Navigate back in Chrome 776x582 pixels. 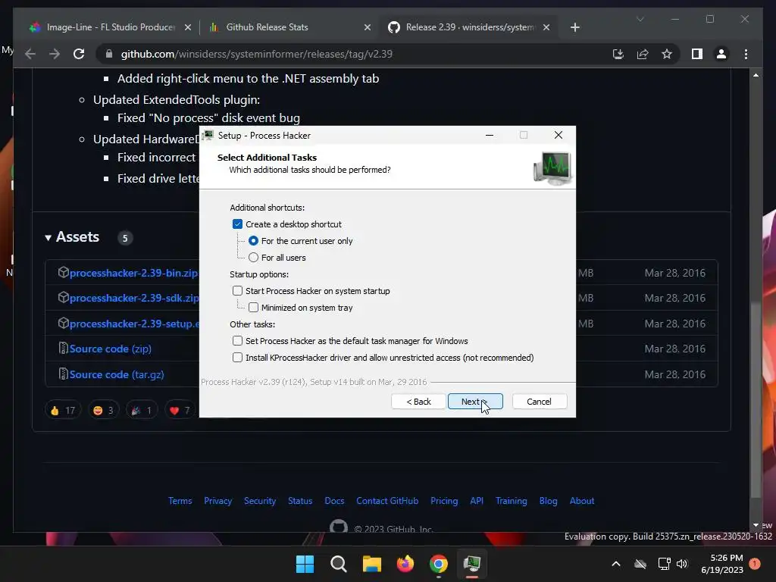[30, 54]
